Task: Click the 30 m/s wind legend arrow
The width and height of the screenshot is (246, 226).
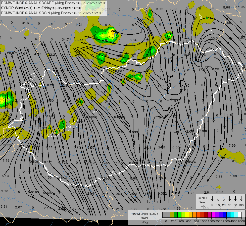Action: pyautogui.click(x=229, y=199)
